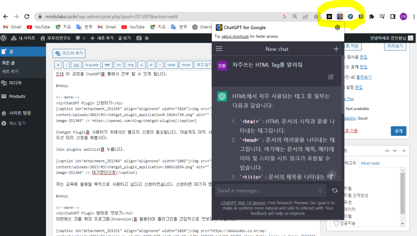Reload the page with the refresh icon
The width and height of the screenshot is (417, 236).
coord(27,16)
